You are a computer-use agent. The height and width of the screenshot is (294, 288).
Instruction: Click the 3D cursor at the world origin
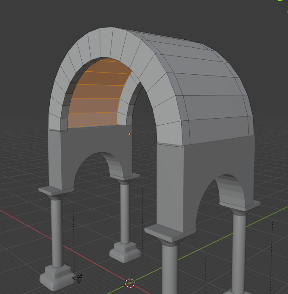point(130,283)
